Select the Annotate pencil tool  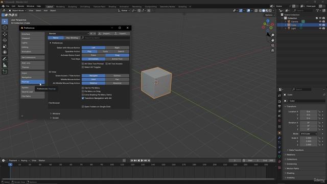(5, 59)
